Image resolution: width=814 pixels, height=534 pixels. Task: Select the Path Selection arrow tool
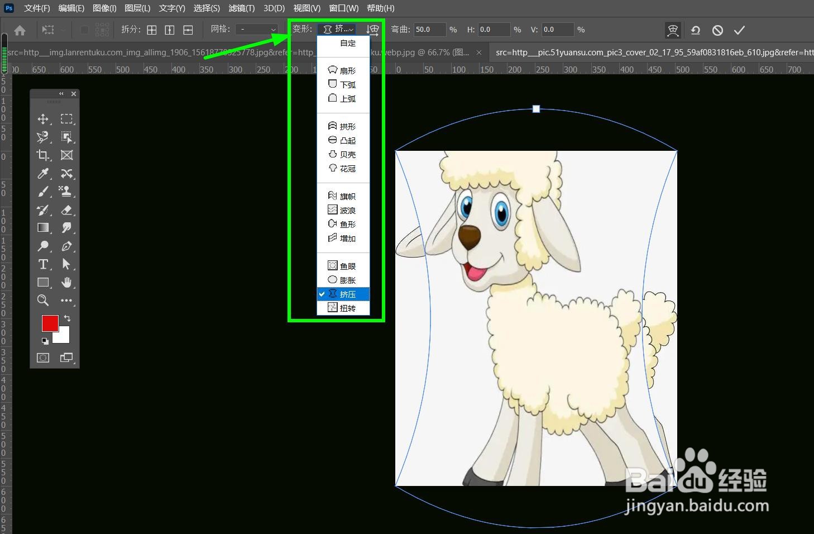(x=66, y=264)
